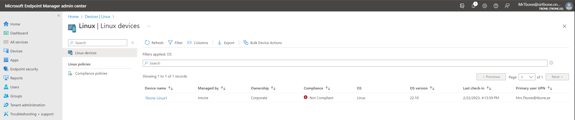Collapse the left navigation sidebar
The image size is (575, 120).
tap(59, 15)
